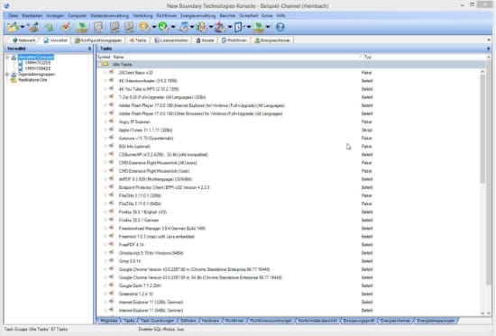Click the task icon beside Angry IP Scanner

tap(111, 122)
